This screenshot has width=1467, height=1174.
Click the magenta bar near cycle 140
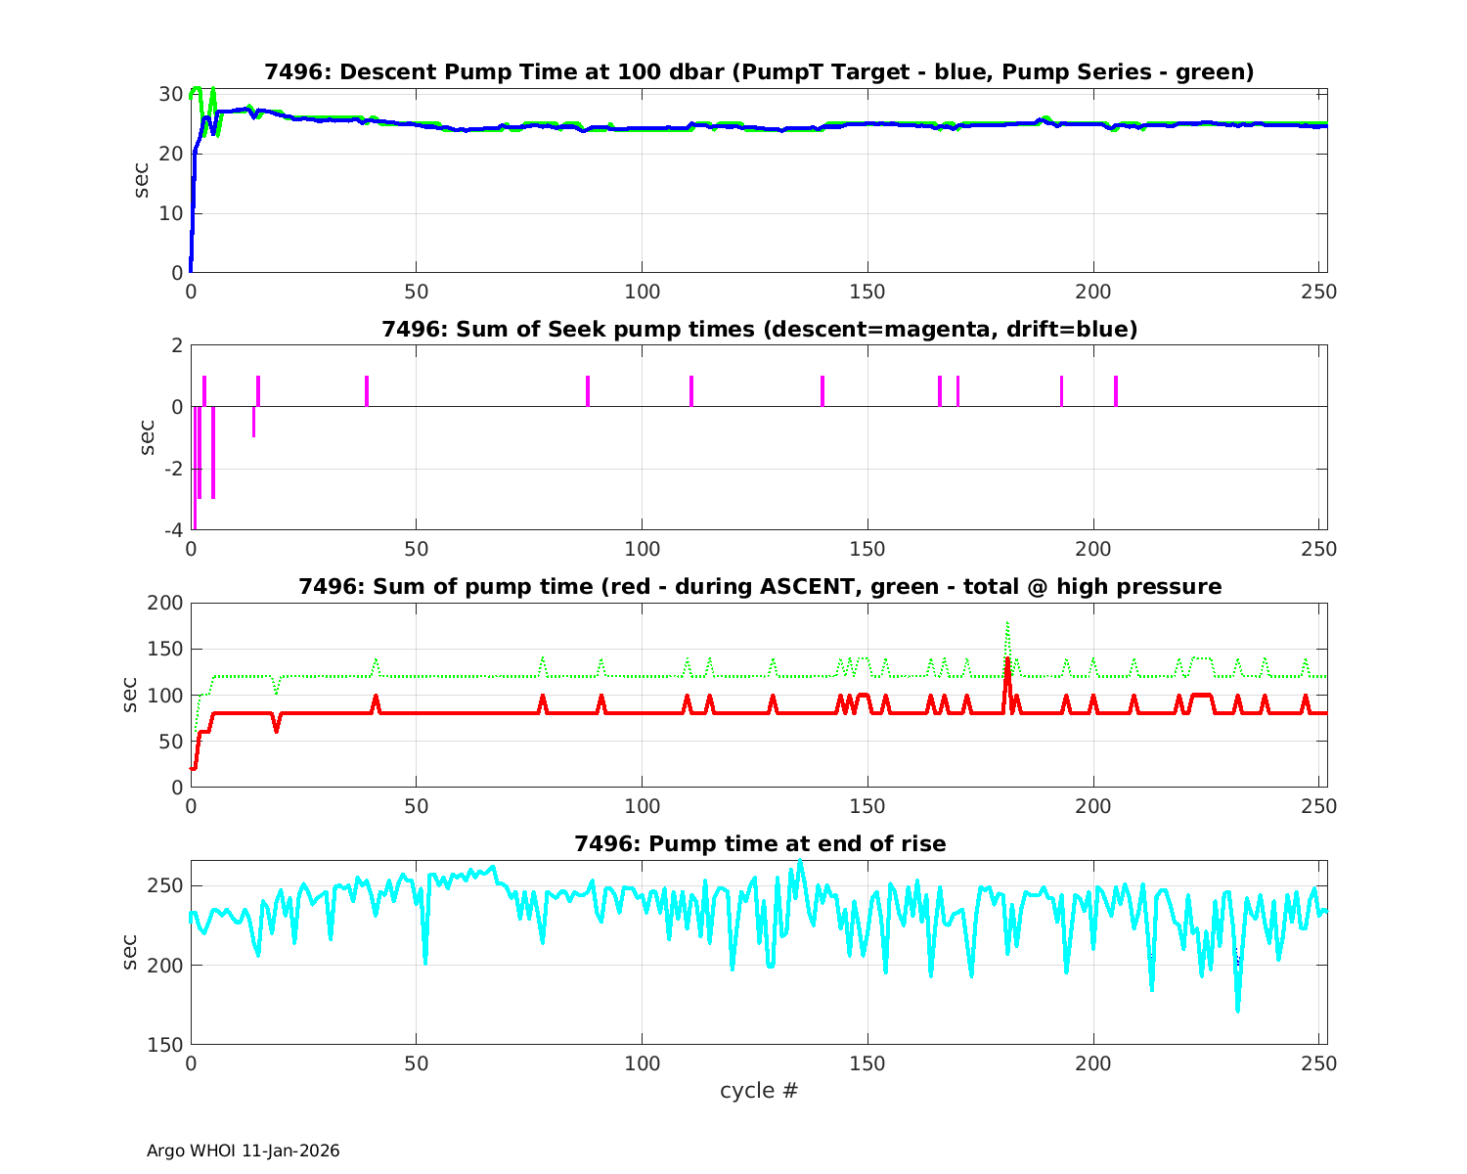click(x=822, y=390)
